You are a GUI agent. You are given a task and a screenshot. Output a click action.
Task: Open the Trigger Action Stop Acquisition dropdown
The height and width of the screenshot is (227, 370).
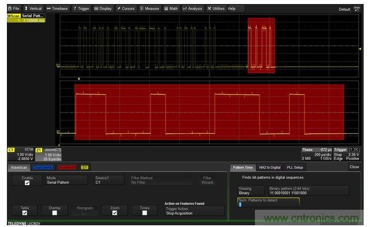(194, 211)
